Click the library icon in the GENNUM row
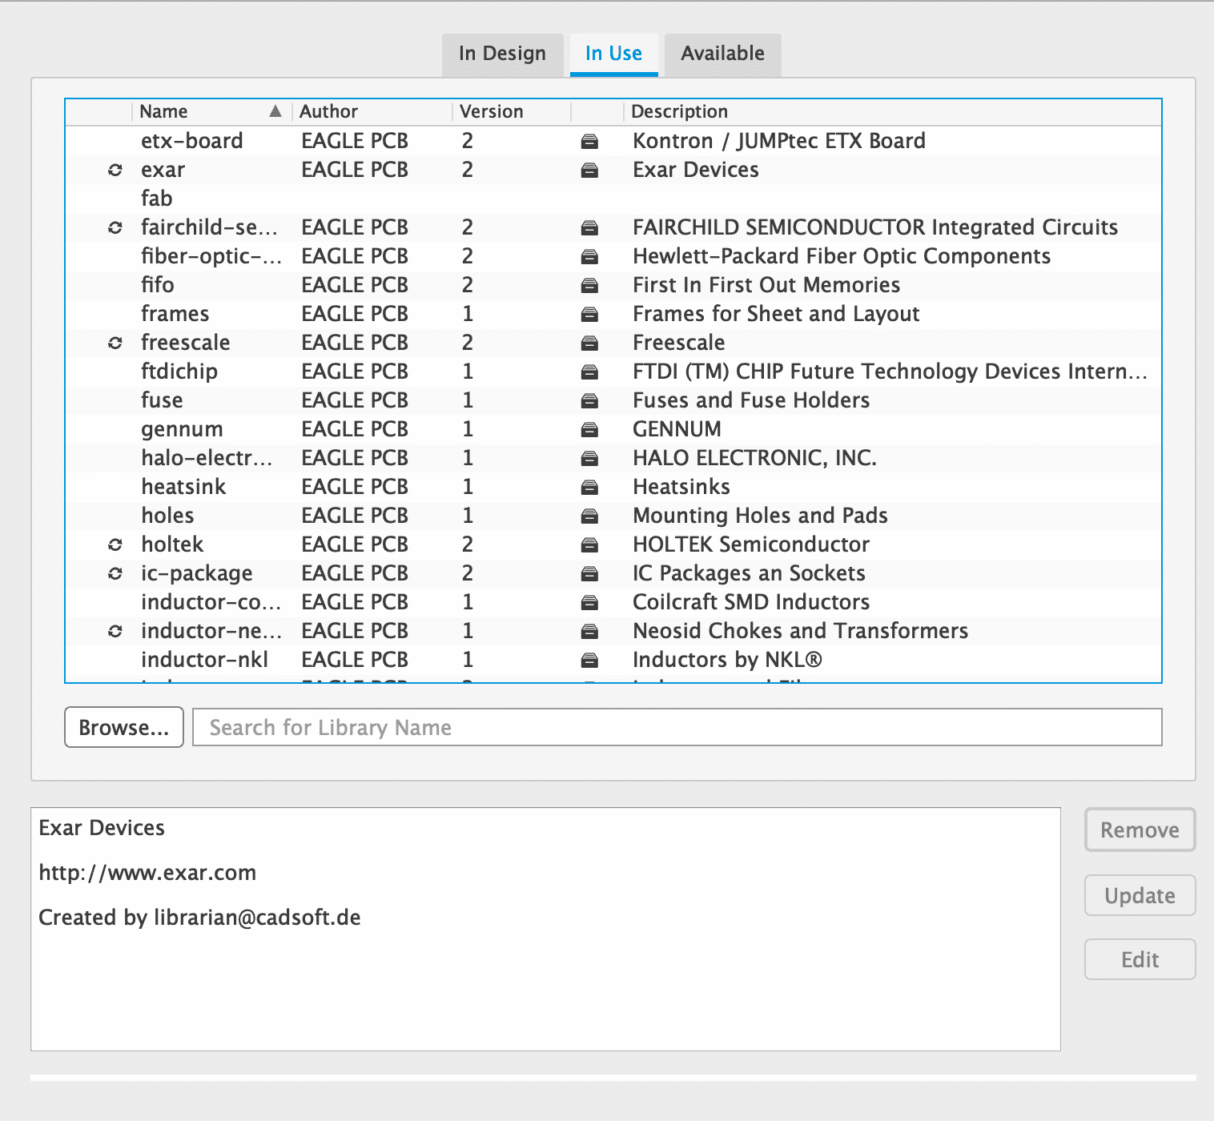 point(589,430)
